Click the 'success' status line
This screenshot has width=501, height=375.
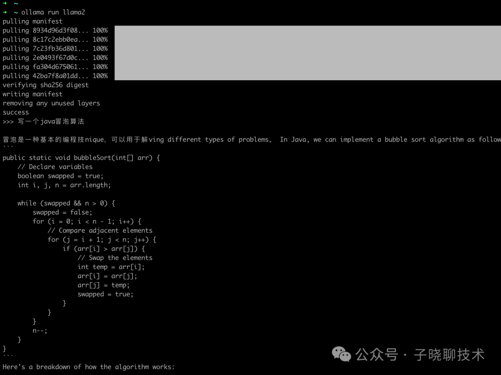click(16, 112)
